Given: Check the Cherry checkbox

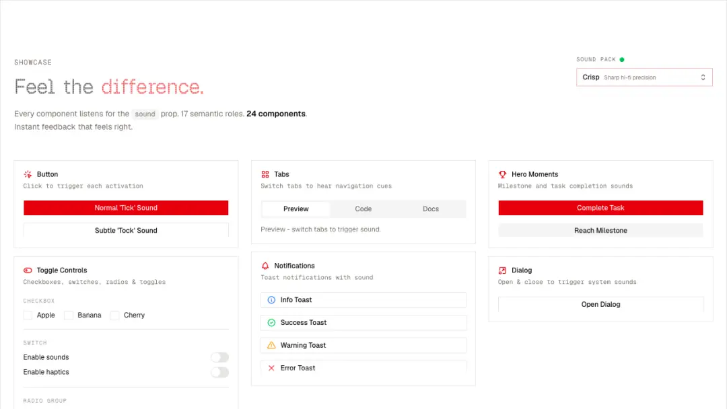Looking at the screenshot, I should (114, 315).
